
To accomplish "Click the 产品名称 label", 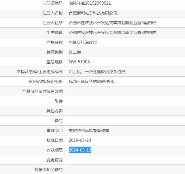I will (x=54, y=42).
